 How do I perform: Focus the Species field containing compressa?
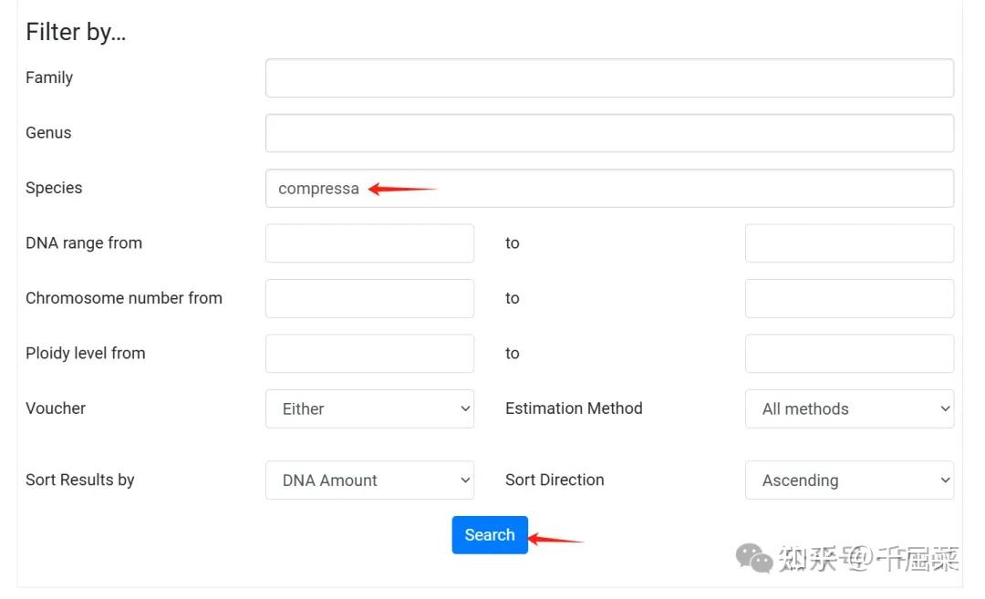pos(609,189)
